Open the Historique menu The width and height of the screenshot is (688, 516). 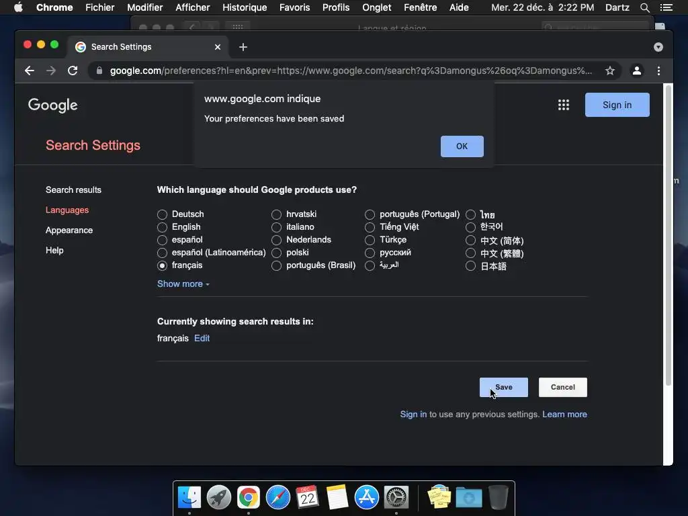pyautogui.click(x=245, y=7)
